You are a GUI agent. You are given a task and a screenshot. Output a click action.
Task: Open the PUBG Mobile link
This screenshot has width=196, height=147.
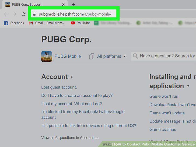(68, 56)
